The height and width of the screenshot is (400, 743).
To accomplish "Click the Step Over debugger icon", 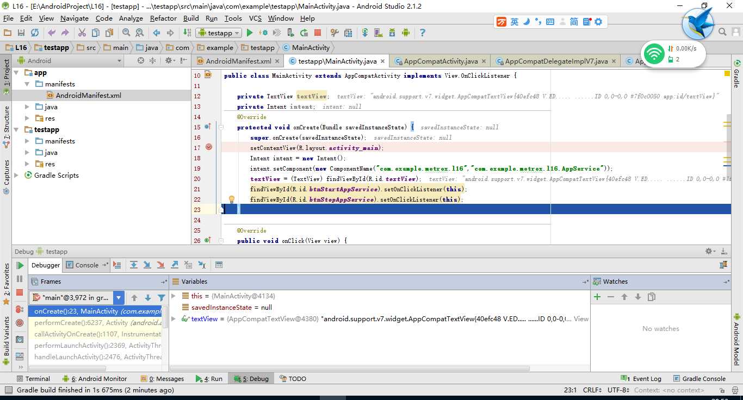I will coord(133,265).
